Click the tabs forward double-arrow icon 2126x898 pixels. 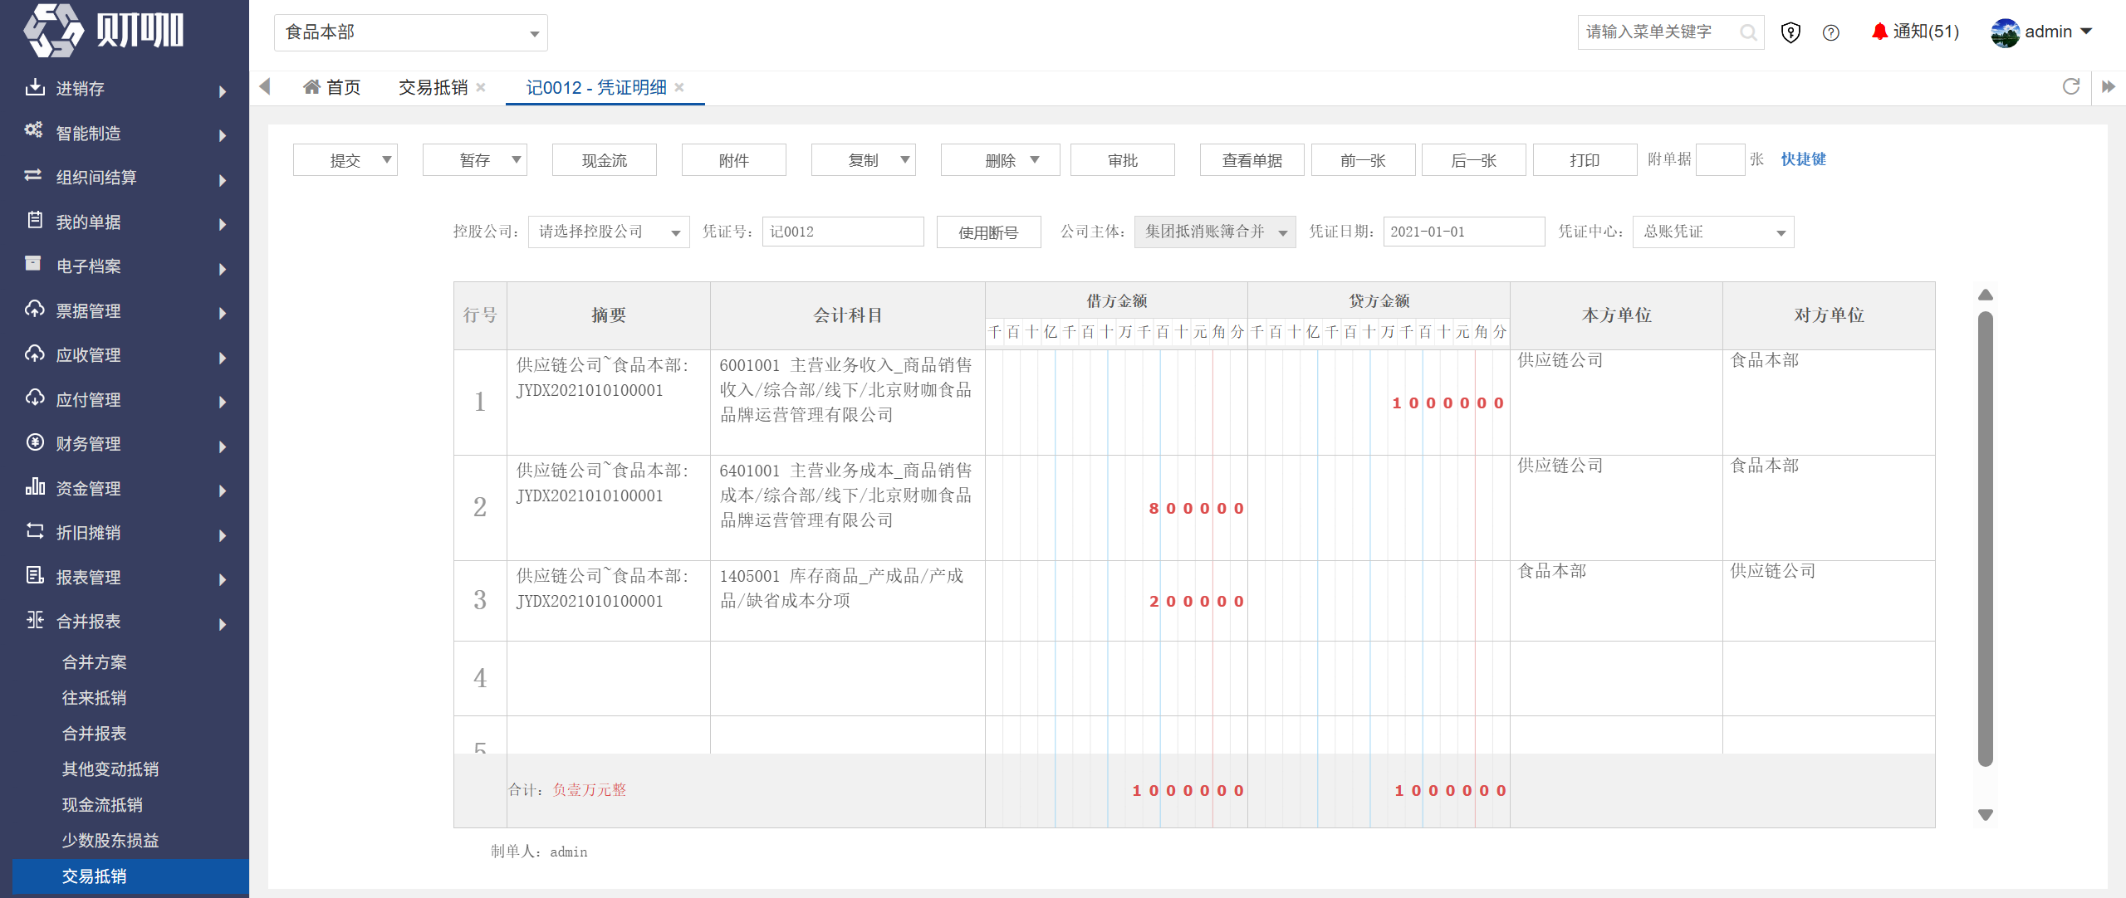[x=2109, y=86]
